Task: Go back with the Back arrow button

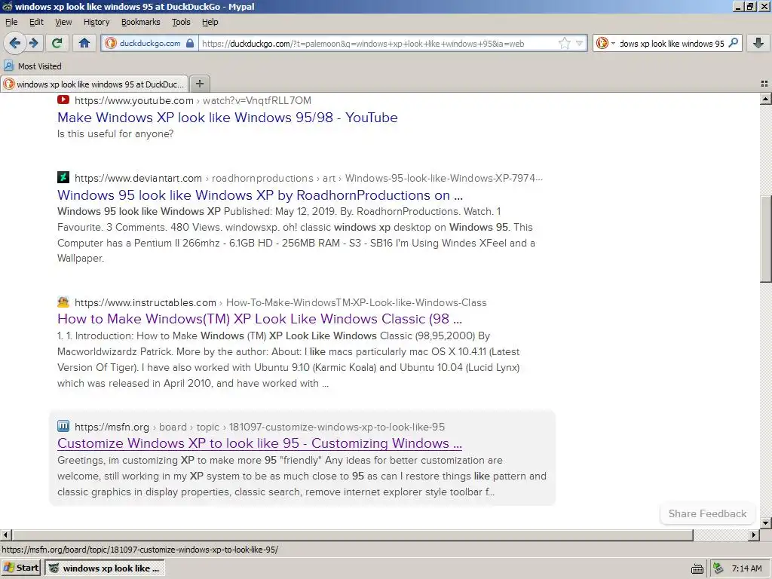Action: click(15, 43)
